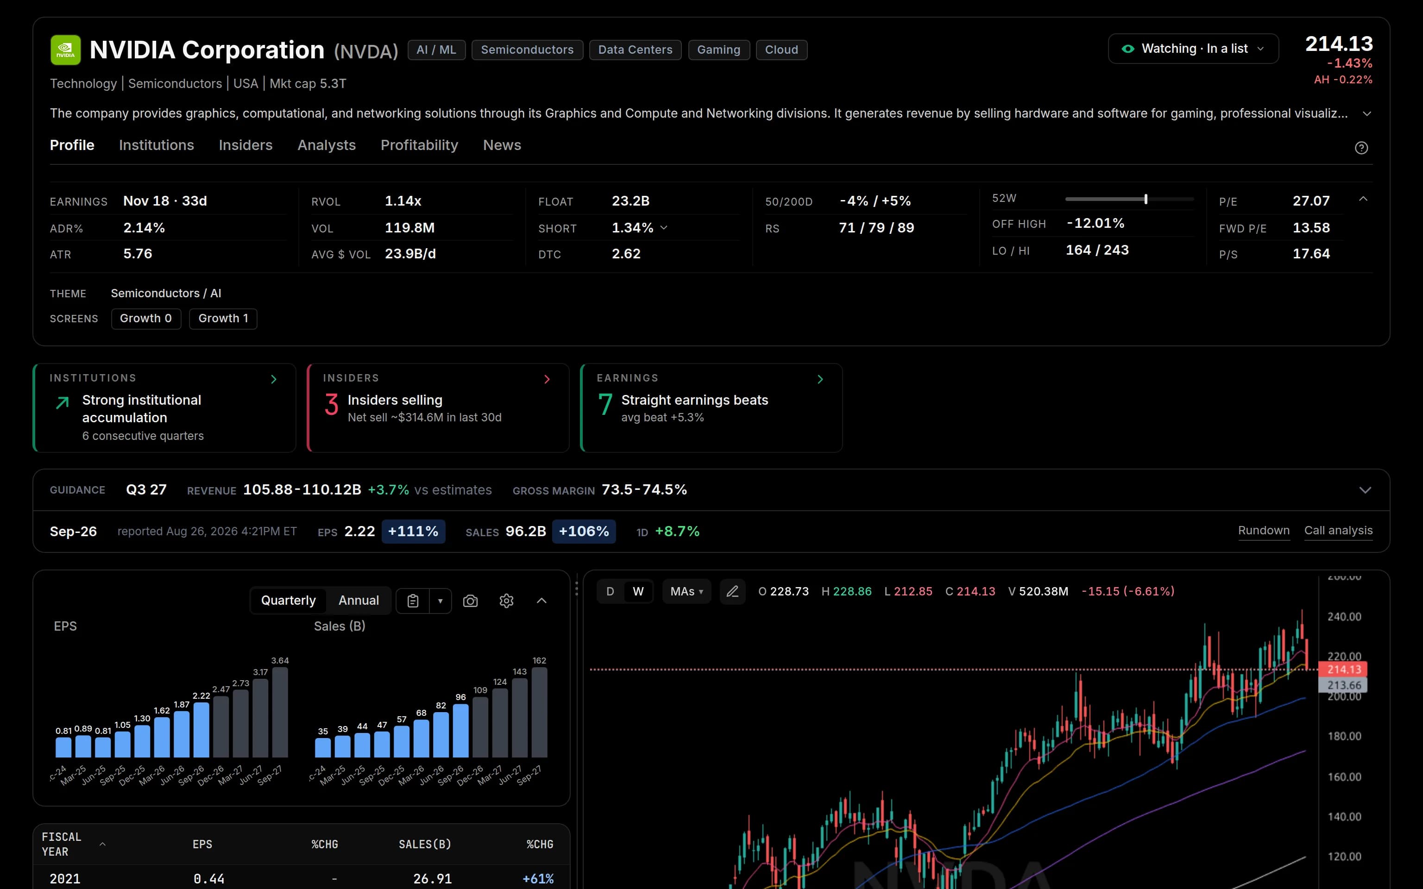Expand SHORT interest dropdown chevron
The height and width of the screenshot is (889, 1423).
664,227
